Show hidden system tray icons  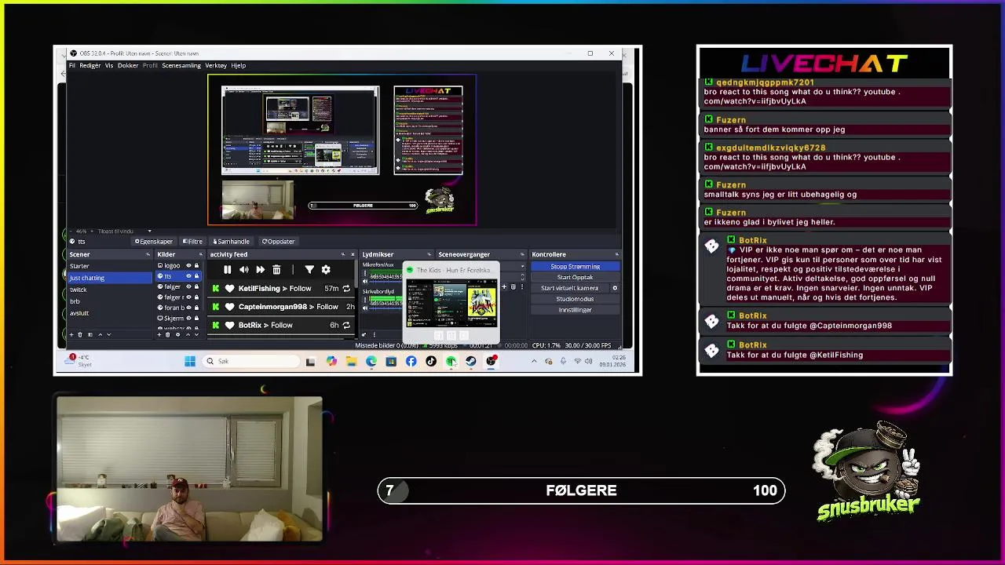534,361
